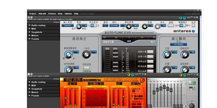Click the yellow question-mark icon in 魔音 panel header
Image resolution: width=217 pixels, height=108 pixels.
(129, 75)
